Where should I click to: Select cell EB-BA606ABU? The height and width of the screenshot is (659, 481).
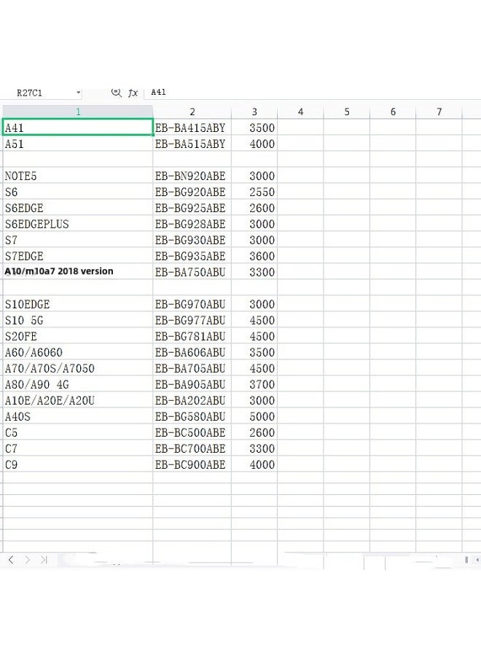point(192,352)
